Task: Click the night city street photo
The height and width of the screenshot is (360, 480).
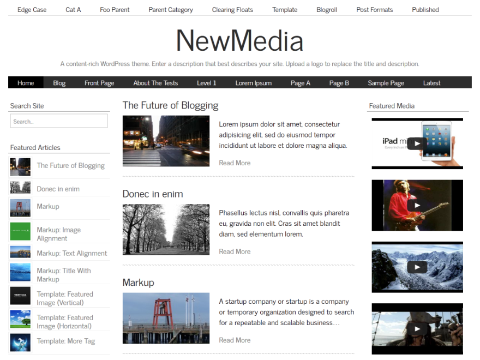Action: (x=166, y=141)
